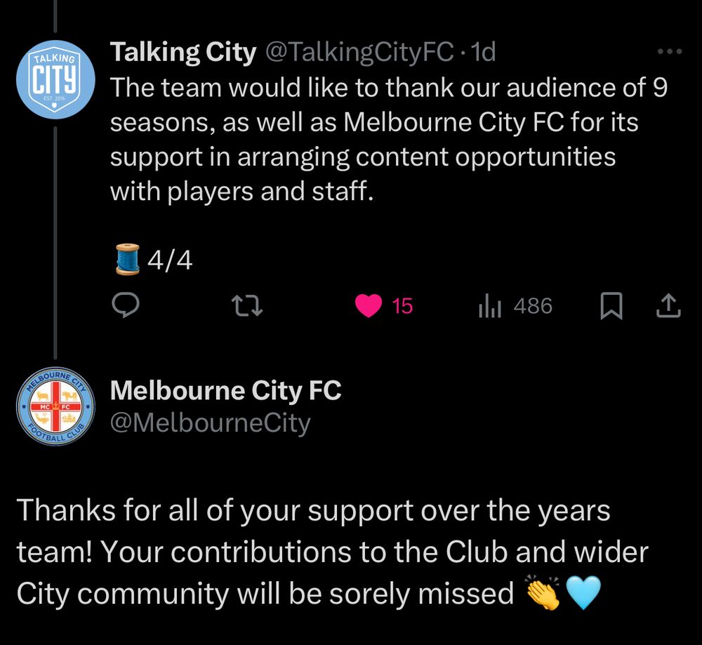This screenshot has width=702, height=645.
Task: Click the 486 views count
Action: coord(533,306)
